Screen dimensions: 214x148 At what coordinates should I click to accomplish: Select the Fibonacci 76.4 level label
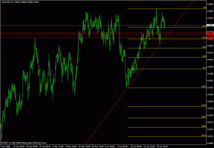pos(204,68)
